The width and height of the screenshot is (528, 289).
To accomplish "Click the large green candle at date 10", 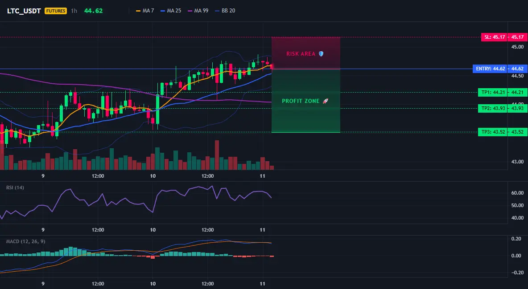I will point(157,110).
